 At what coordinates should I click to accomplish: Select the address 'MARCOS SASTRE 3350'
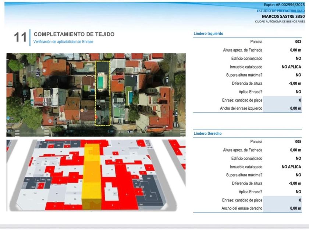(x=283, y=16)
